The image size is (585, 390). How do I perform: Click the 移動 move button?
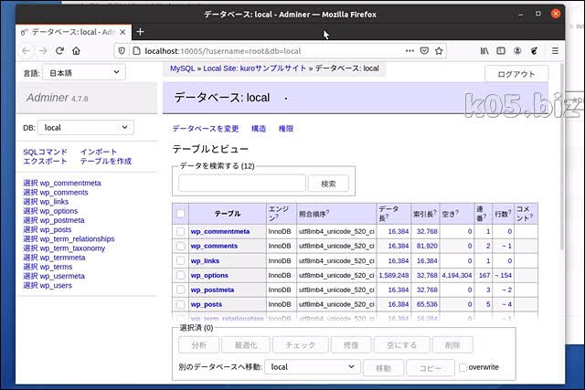pos(383,368)
